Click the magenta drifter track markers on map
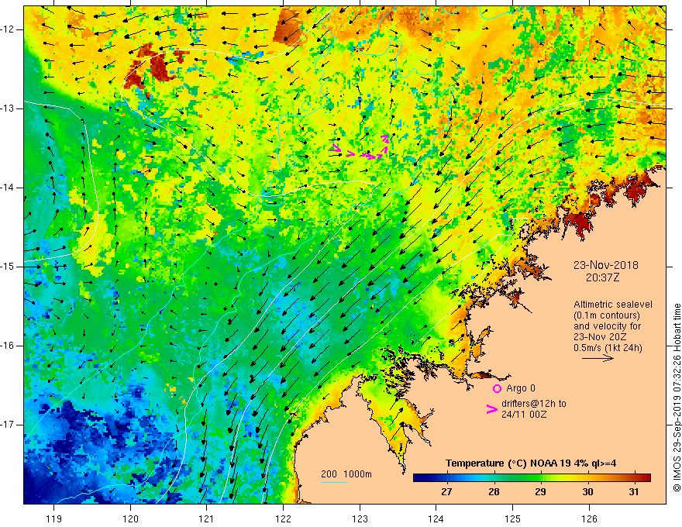Image resolution: width=682 pixels, height=527 pixels. pos(360,148)
